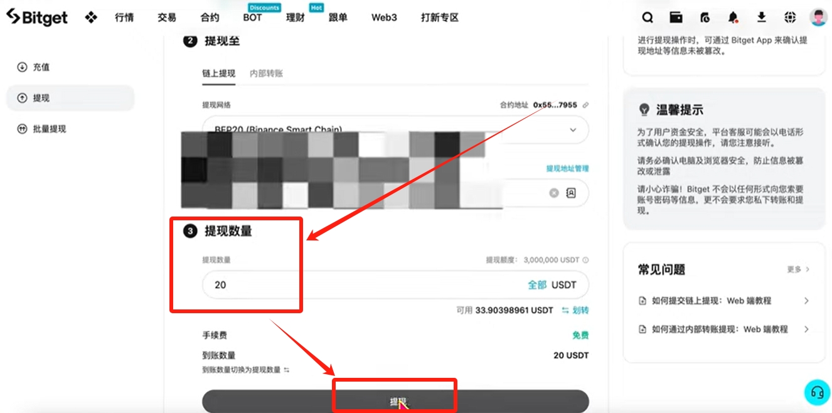Open the 交易 menu
The width and height of the screenshot is (832, 413).
pos(167,18)
